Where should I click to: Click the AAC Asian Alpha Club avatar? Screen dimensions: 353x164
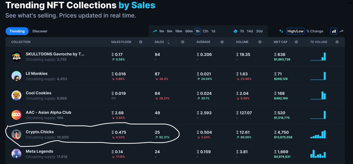(x=16, y=115)
